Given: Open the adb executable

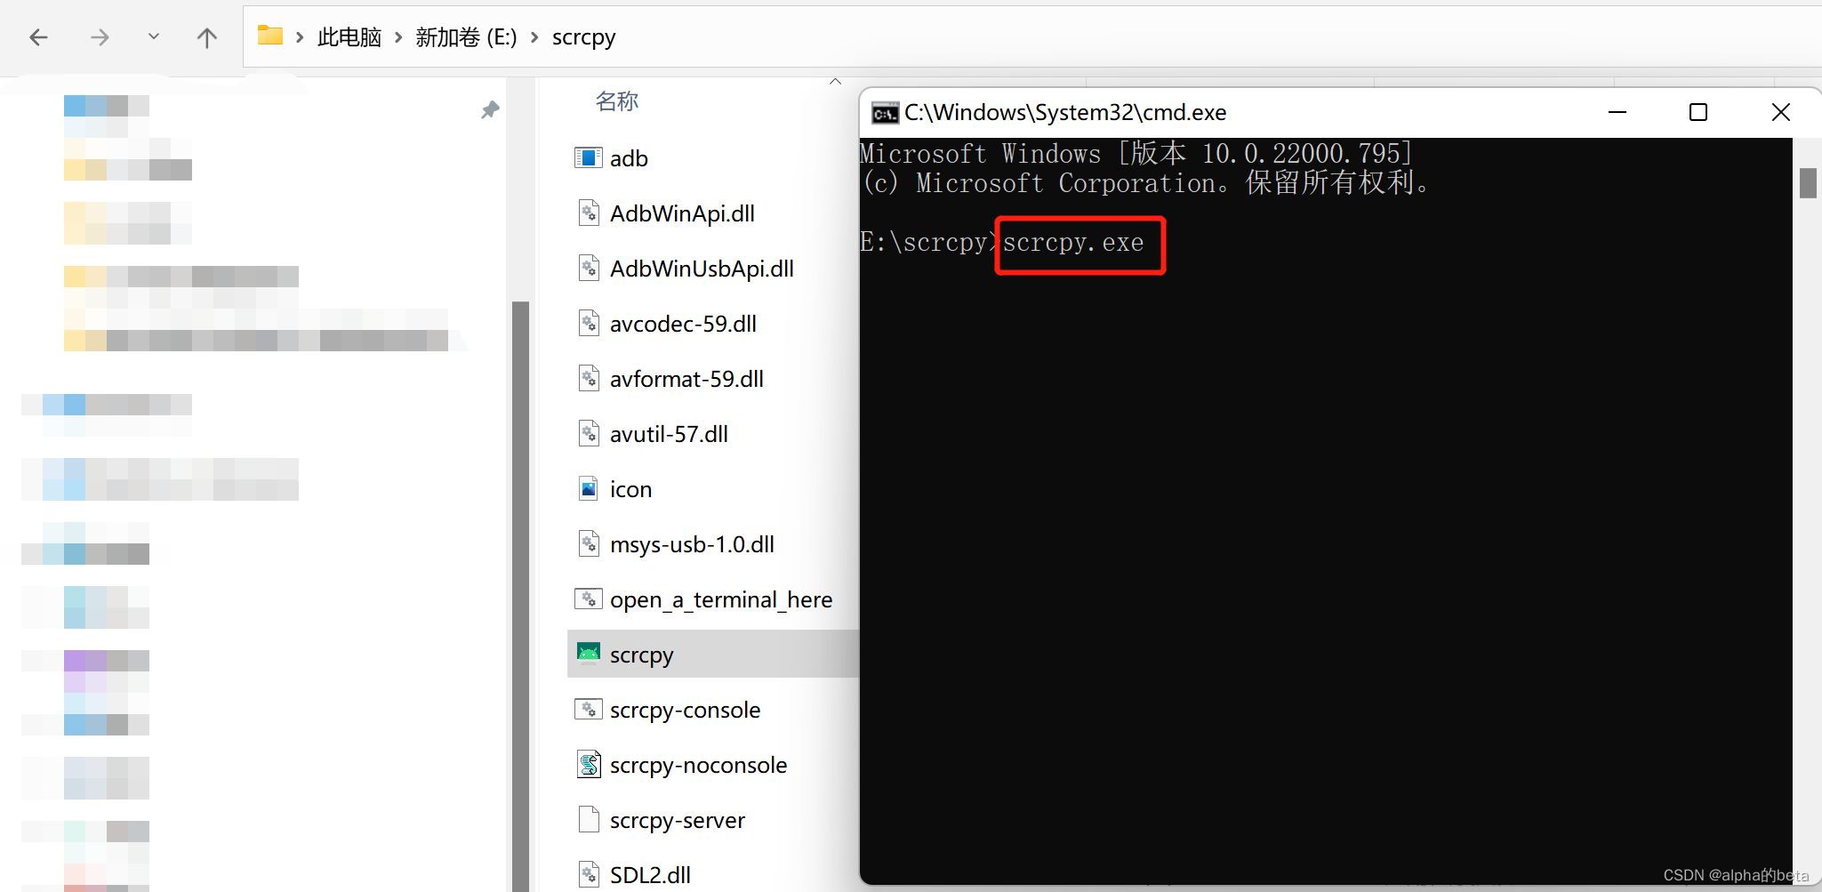Looking at the screenshot, I should pos(629,157).
